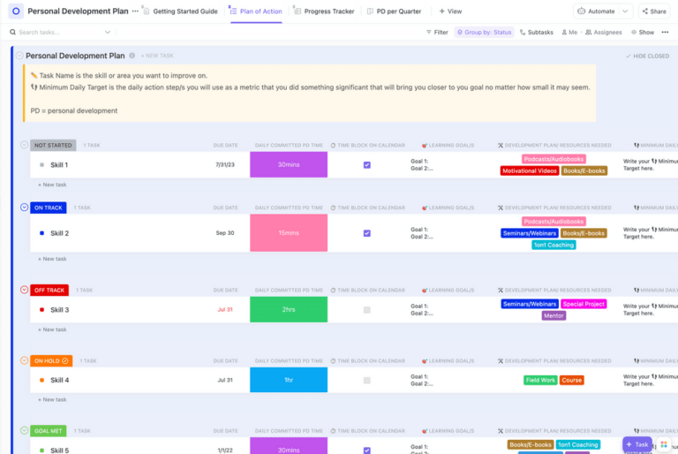Collapse the OFF TRACK group
678x454 pixels.
coord(24,290)
